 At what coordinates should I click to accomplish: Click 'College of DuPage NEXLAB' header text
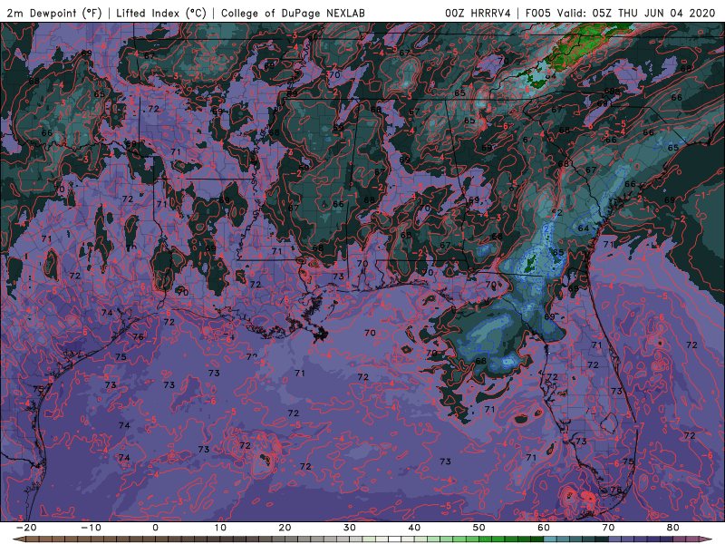coord(293,13)
